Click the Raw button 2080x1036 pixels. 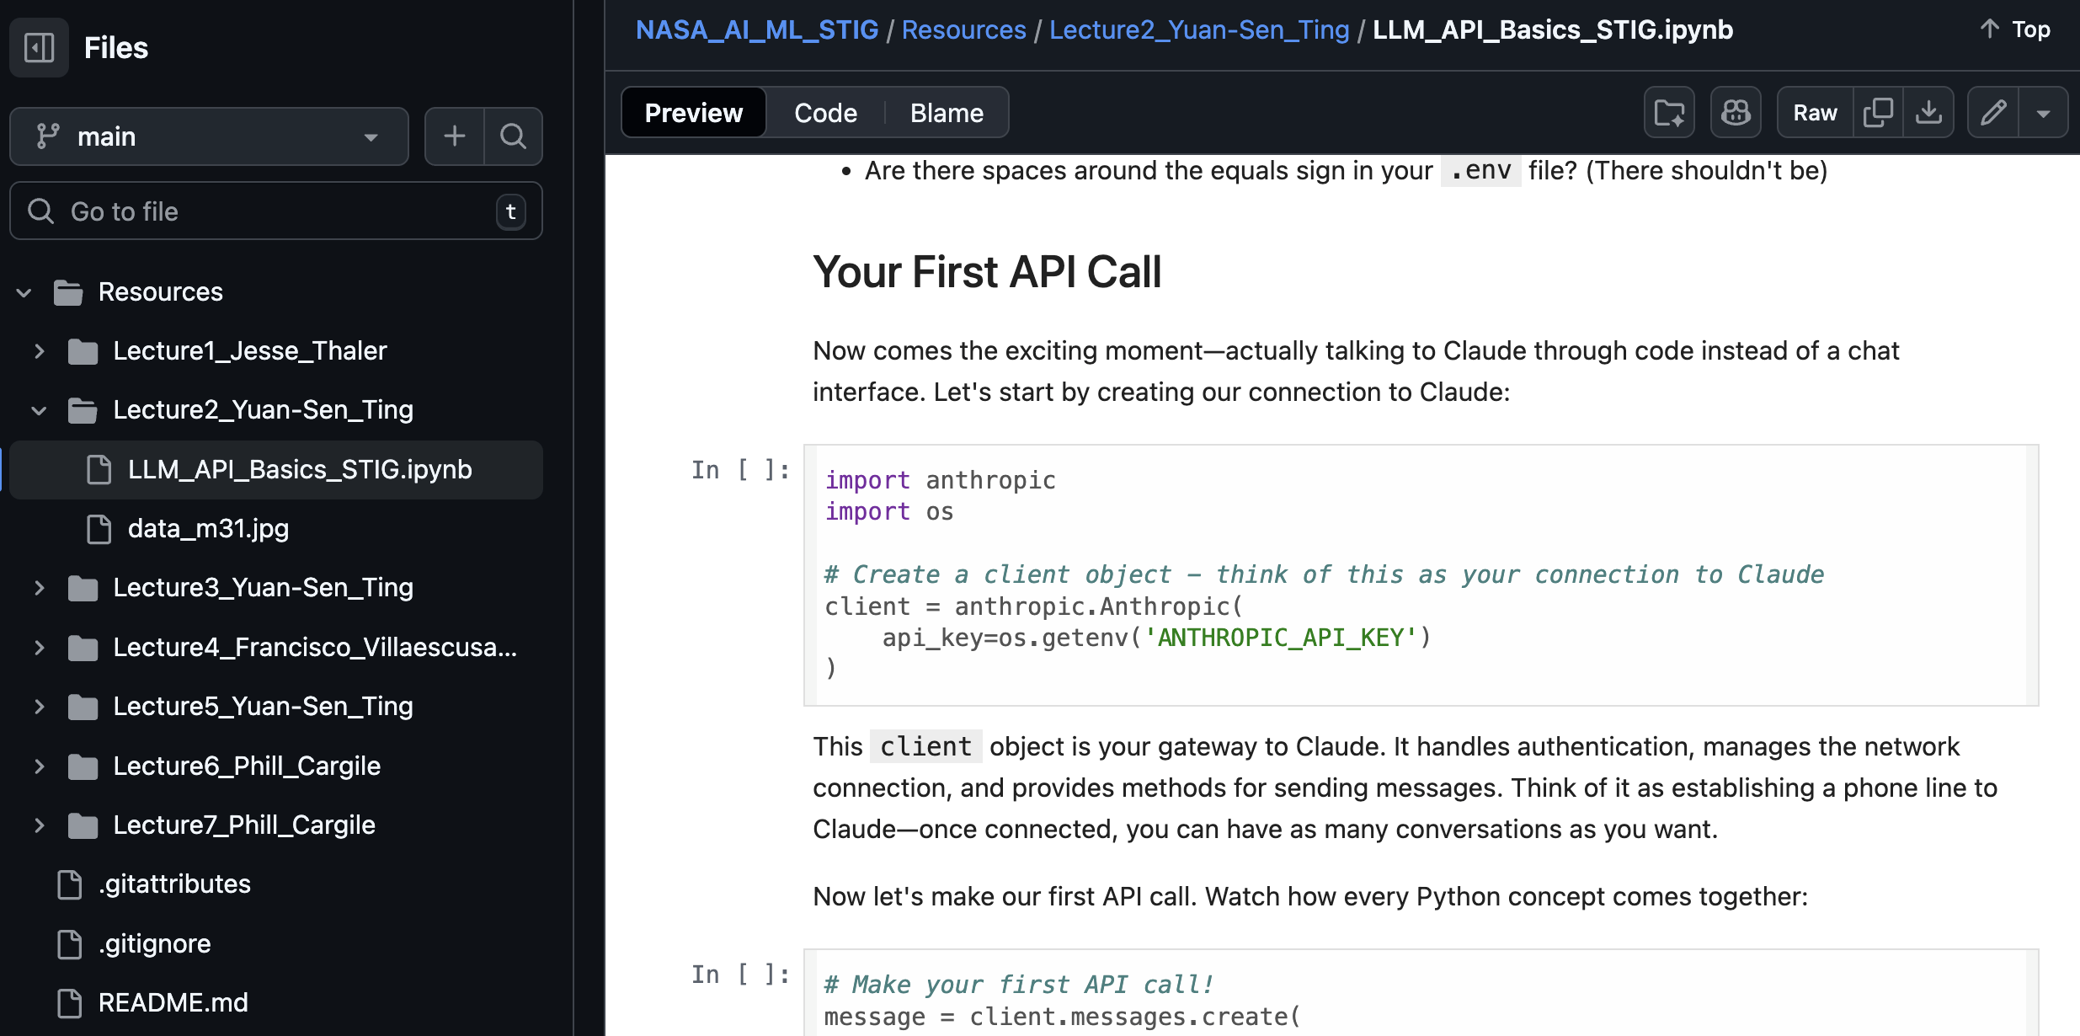coord(1815,113)
